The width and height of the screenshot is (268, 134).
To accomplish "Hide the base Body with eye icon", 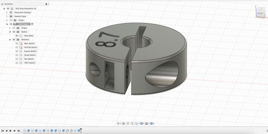I will (17, 36).
